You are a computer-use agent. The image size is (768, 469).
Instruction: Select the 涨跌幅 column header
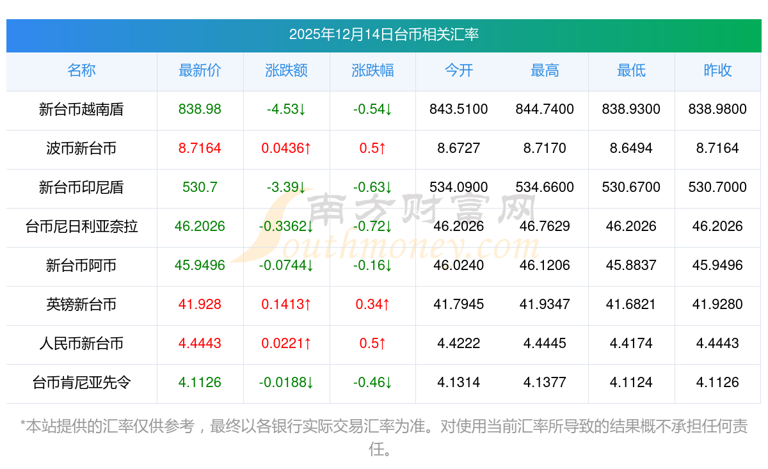[372, 71]
